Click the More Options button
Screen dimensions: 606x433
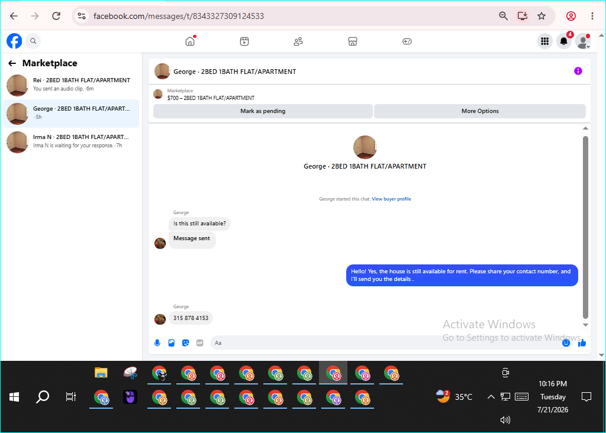click(480, 111)
